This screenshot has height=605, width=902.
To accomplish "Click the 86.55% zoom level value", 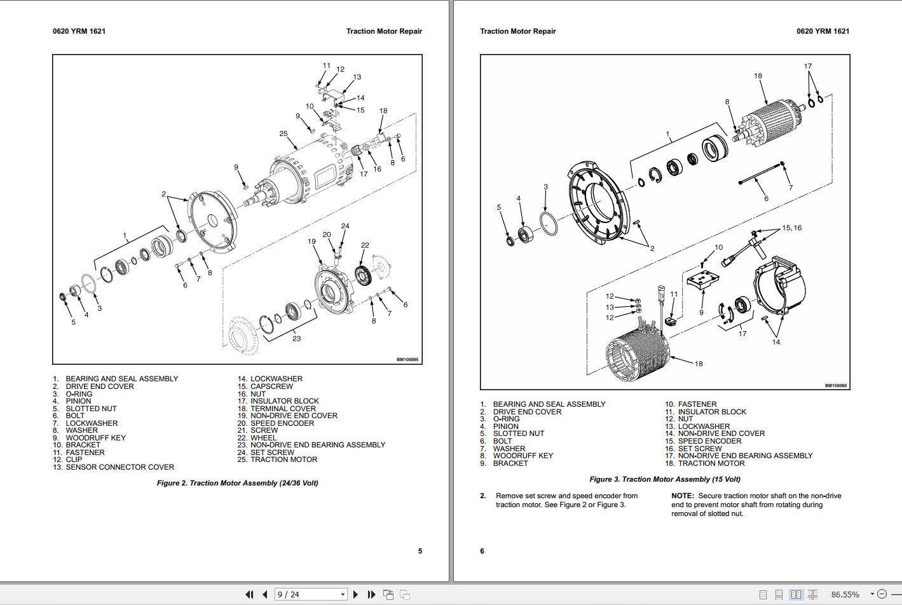I will tap(845, 595).
